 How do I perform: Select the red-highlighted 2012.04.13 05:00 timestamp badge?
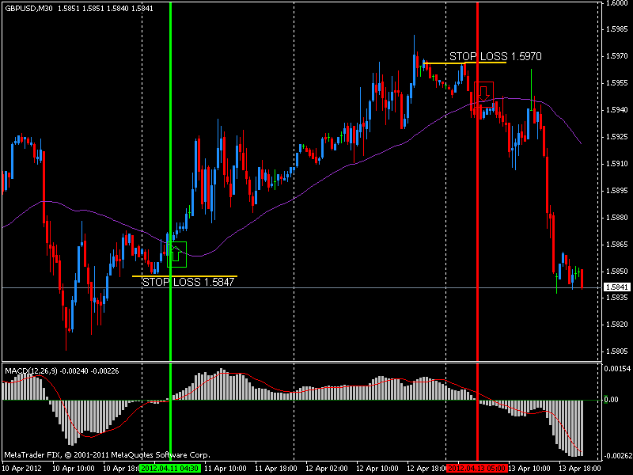[x=476, y=467]
